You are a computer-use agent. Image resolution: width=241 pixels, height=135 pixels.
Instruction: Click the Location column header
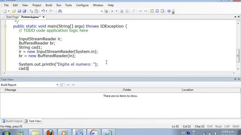[211, 90]
